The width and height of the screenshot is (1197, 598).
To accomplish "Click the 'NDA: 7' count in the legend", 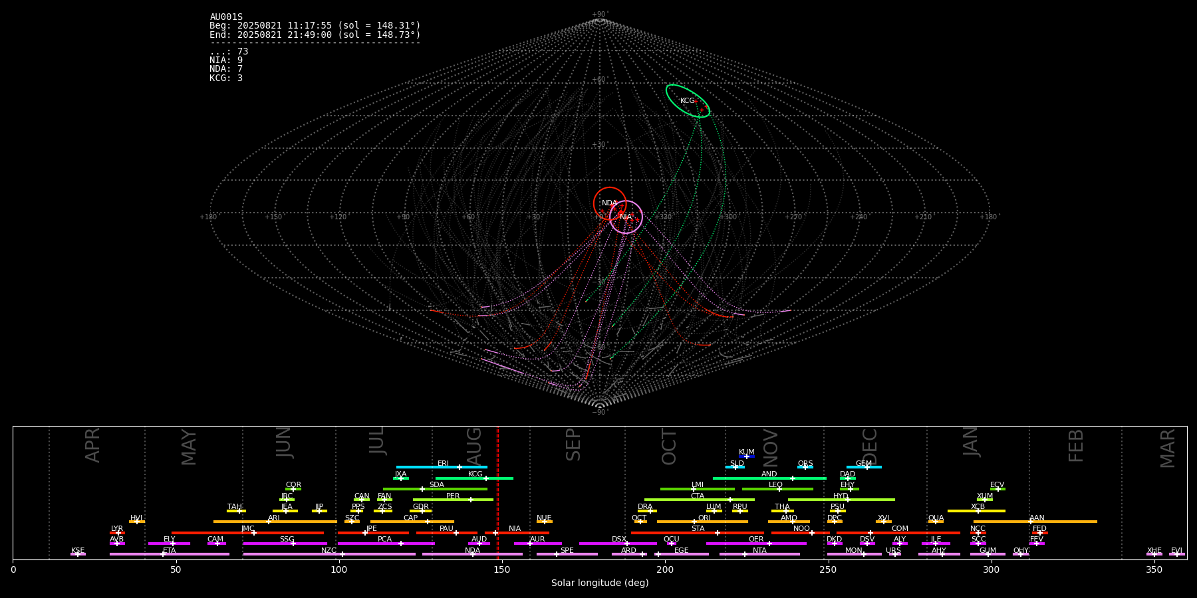I will 226,69.
